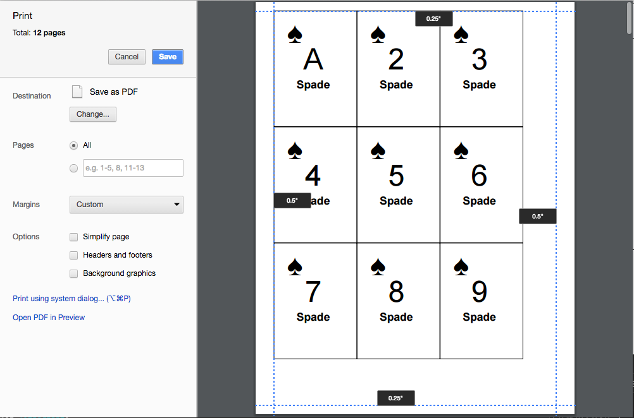
Task: Select the All pages radio button
Action: click(x=74, y=145)
